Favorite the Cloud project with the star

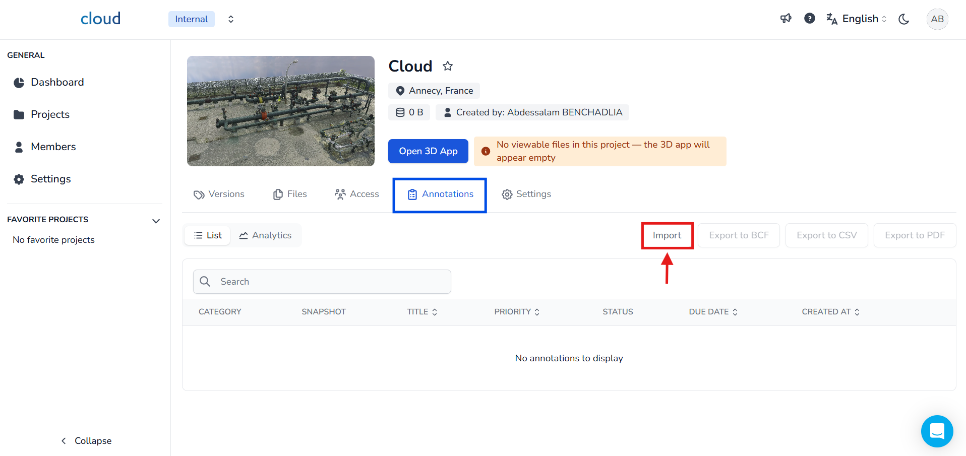click(x=447, y=66)
